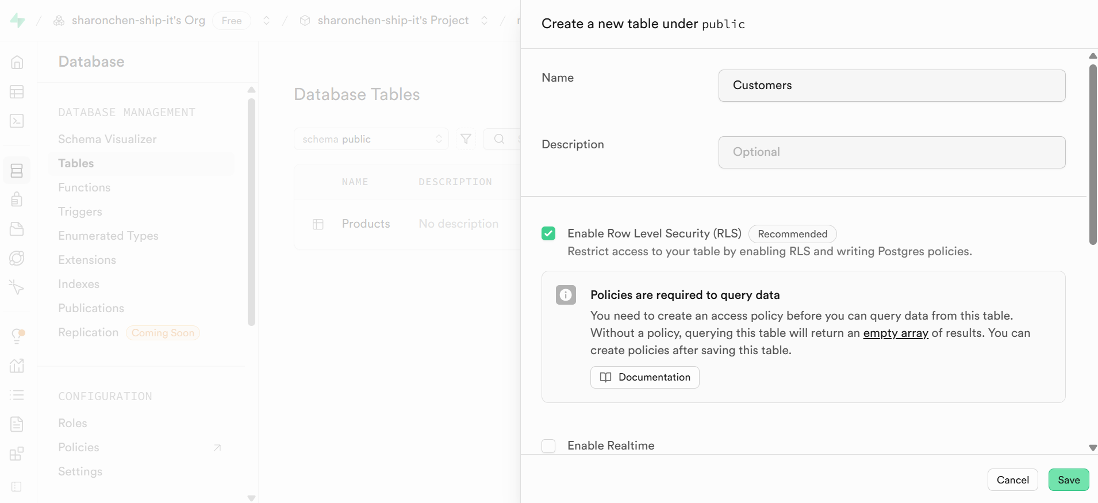Check the Enable Realtime checkbox
1098x503 pixels.
point(548,446)
